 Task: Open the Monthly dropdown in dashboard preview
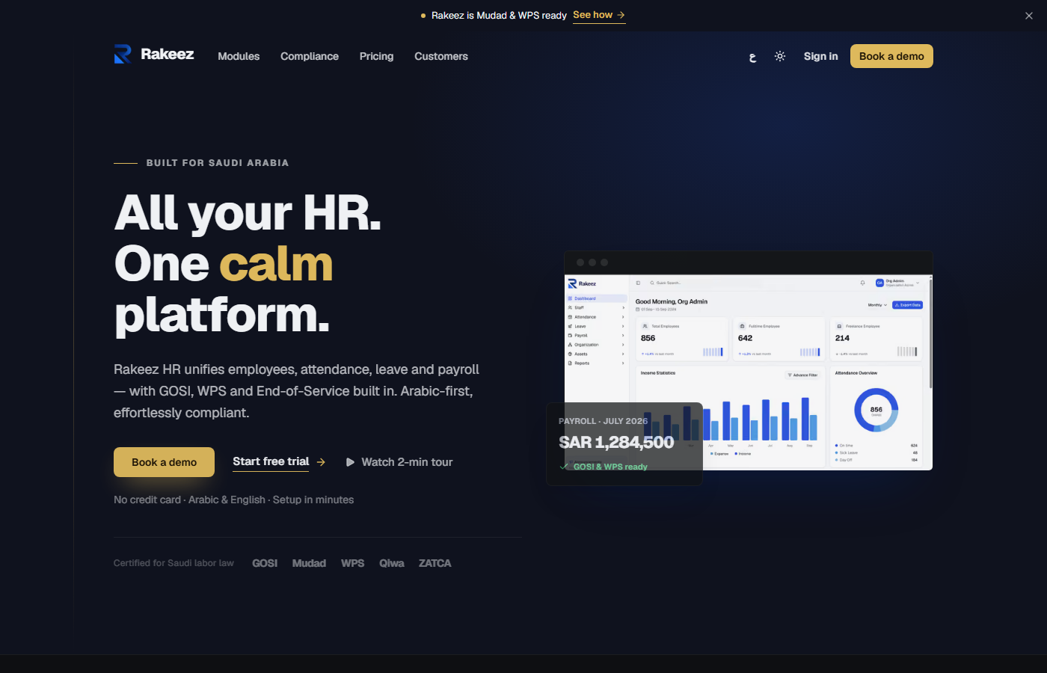tap(877, 305)
